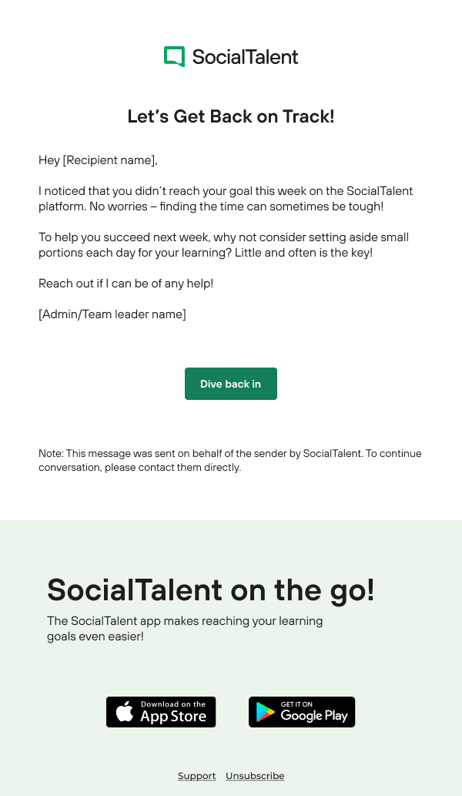Image resolution: width=462 pixels, height=796 pixels.
Task: Click the 'Download on the' small badge text
Action: coord(173,704)
